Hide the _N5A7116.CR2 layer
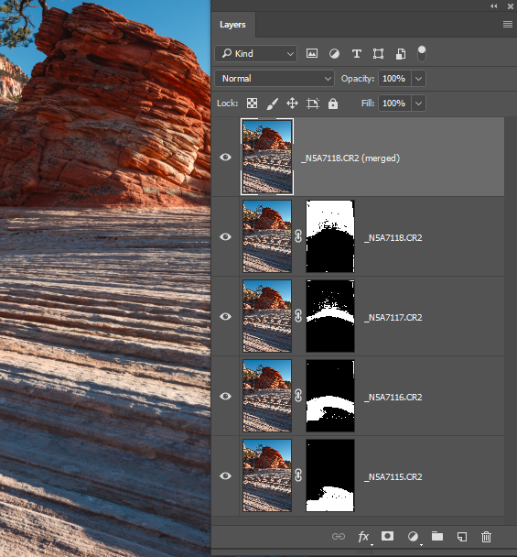Viewport: 517px width, 557px height. click(x=225, y=396)
